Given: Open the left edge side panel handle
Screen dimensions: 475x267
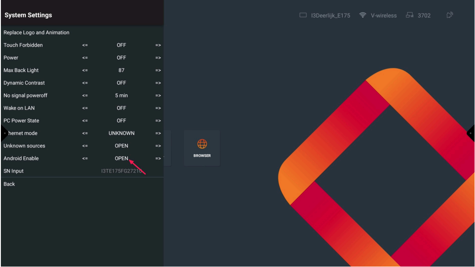Looking at the screenshot, I should pos(3,133).
